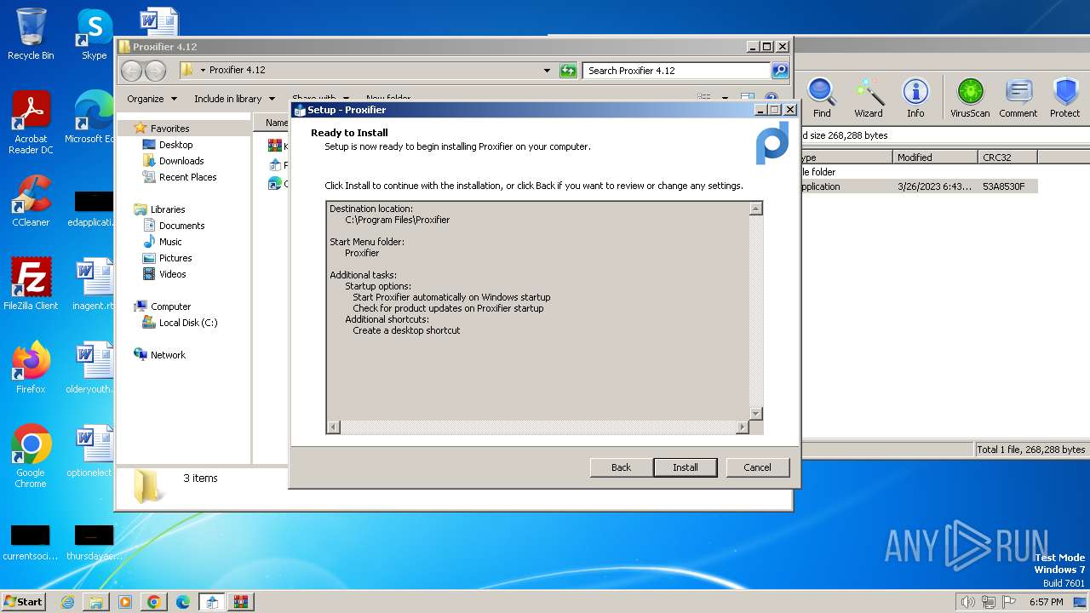Select the olderyouth Word document on desktop
The height and width of the screenshot is (613, 1090).
click(92, 368)
